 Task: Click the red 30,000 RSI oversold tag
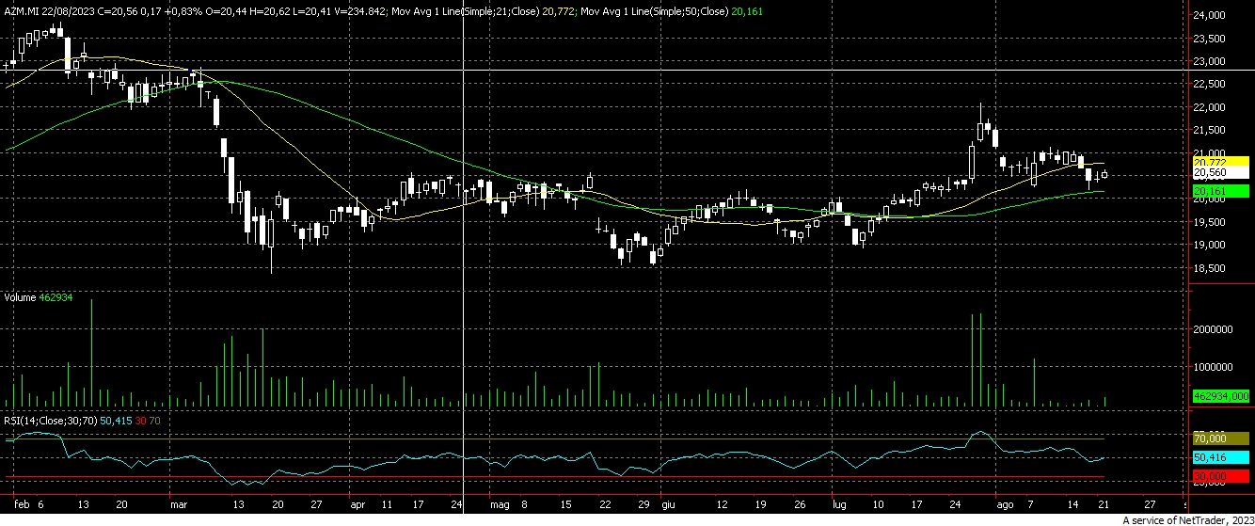coord(1220,477)
